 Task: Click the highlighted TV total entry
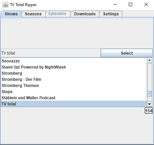pos(74,104)
